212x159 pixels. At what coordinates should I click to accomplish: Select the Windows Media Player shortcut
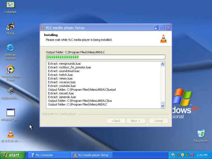point(10,73)
